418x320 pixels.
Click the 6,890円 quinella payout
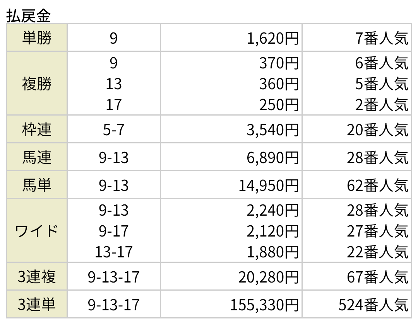(x=272, y=158)
